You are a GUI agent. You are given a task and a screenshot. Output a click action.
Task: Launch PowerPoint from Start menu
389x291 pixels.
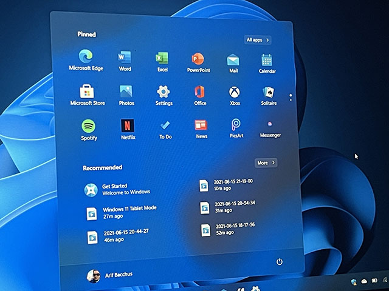pyautogui.click(x=198, y=62)
